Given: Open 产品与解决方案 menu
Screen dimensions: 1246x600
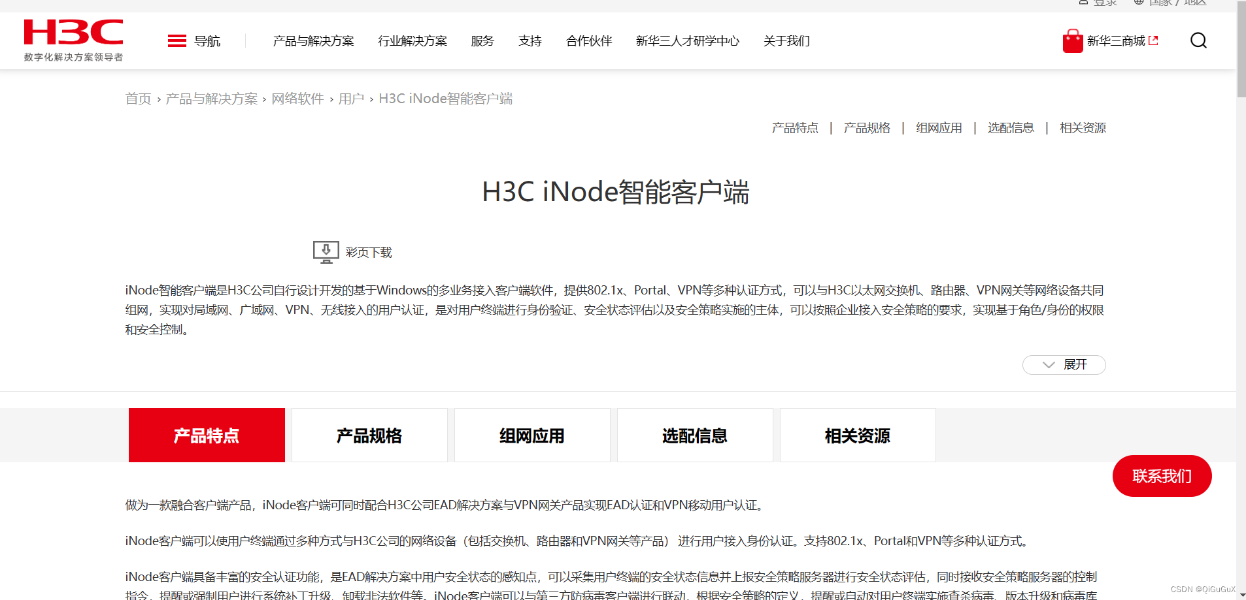Looking at the screenshot, I should point(313,41).
